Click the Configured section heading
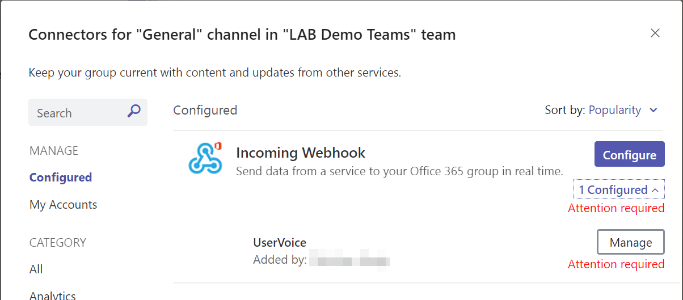 click(205, 110)
